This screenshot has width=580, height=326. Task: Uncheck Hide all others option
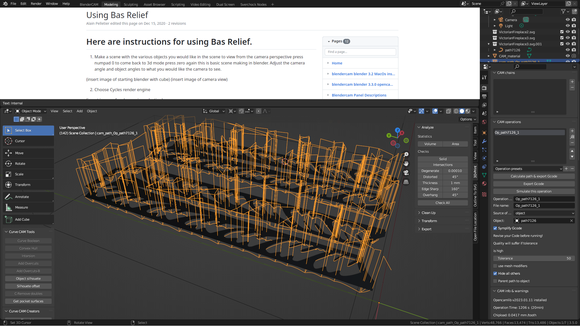495,273
